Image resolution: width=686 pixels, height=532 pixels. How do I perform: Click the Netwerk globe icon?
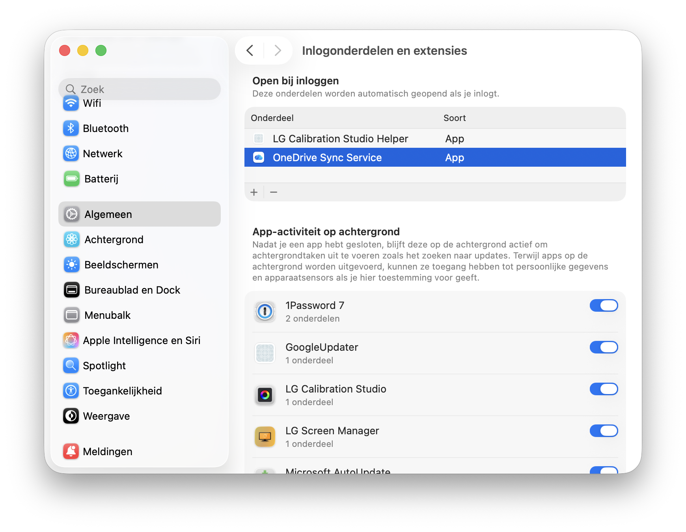(71, 154)
